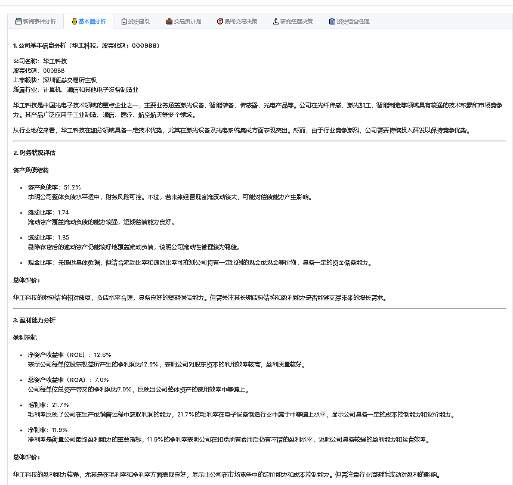The image size is (513, 485).
Task: Click the 流动比率: 1.74 item
Action: 48,213
